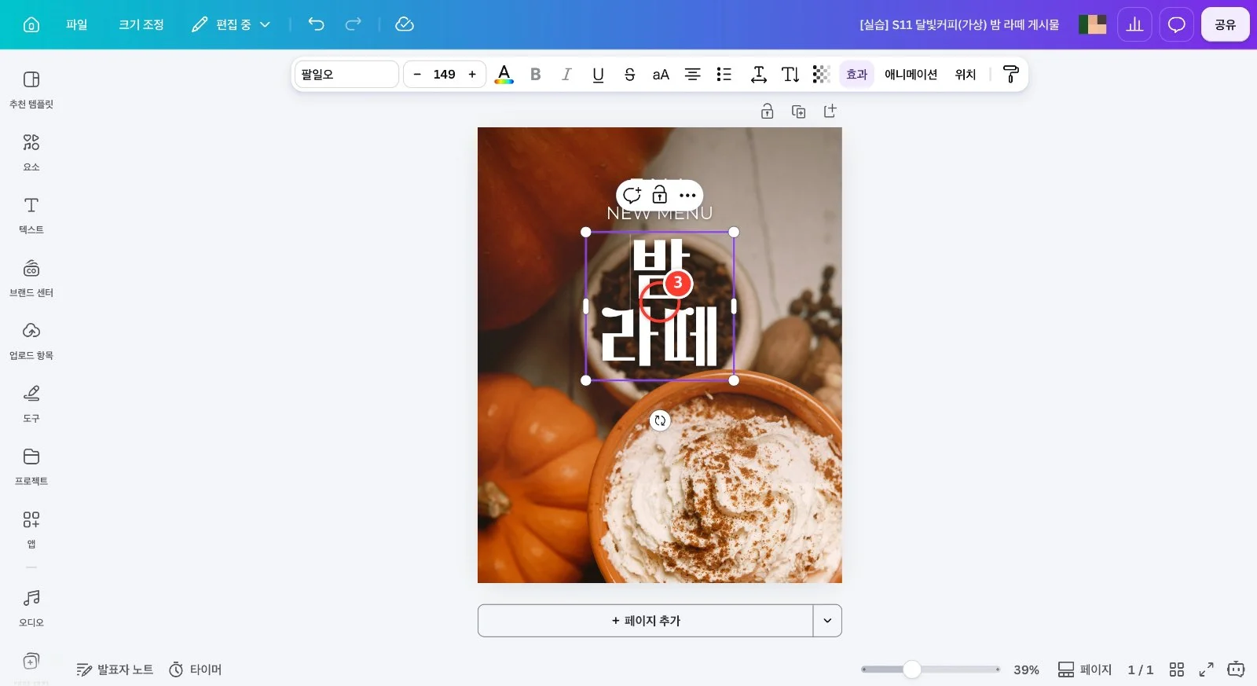Open 추천 템플릿 in the sidebar
1257x686 pixels.
tap(31, 90)
